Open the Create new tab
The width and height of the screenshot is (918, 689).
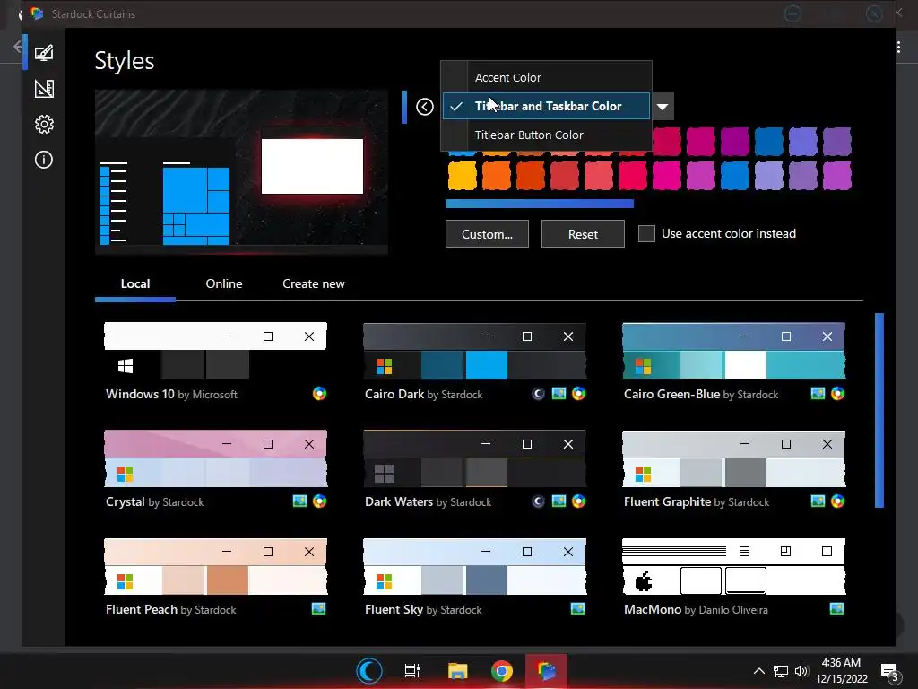pos(313,283)
